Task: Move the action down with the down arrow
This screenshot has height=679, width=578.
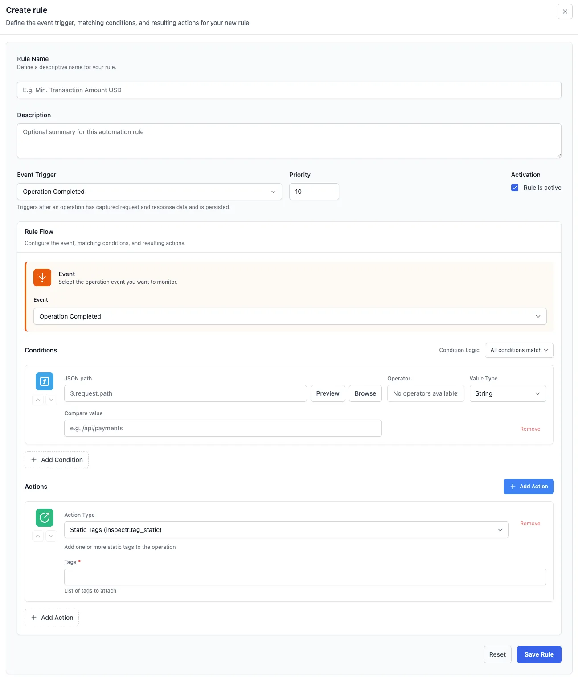Action: point(51,536)
